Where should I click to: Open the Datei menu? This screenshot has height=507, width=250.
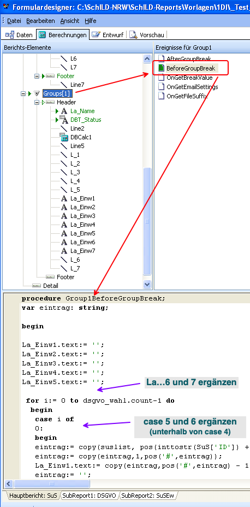click(x=14, y=21)
